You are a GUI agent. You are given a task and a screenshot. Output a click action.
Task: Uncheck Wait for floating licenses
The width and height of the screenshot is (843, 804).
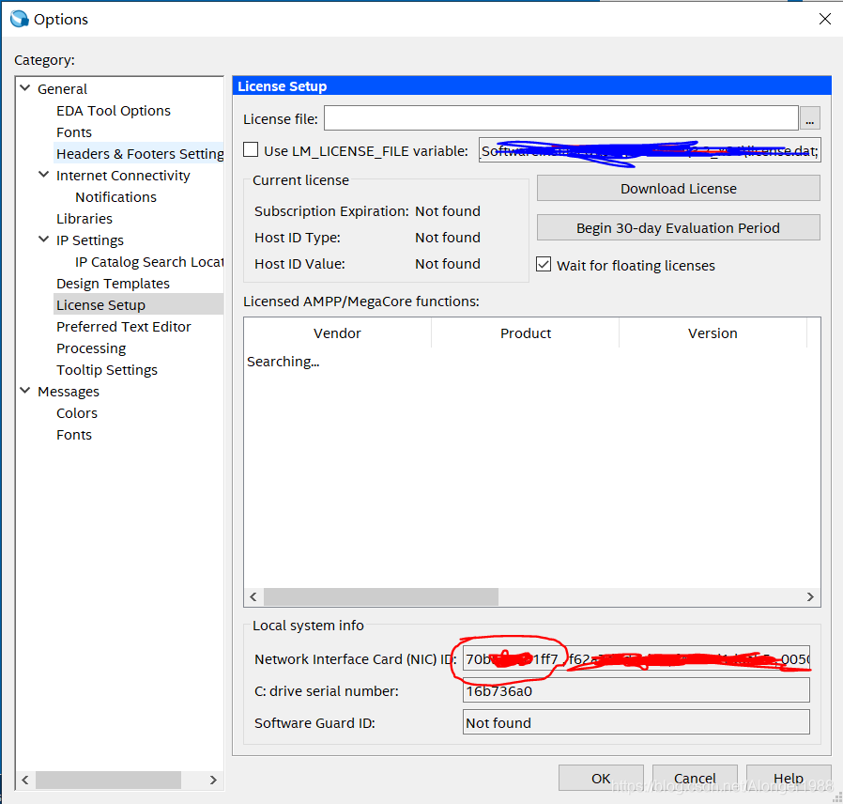[544, 264]
